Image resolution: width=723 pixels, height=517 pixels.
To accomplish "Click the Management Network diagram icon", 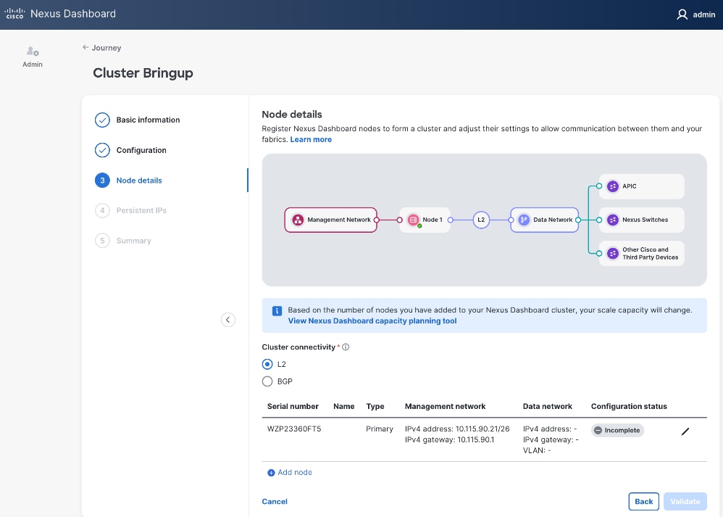I will [297, 220].
